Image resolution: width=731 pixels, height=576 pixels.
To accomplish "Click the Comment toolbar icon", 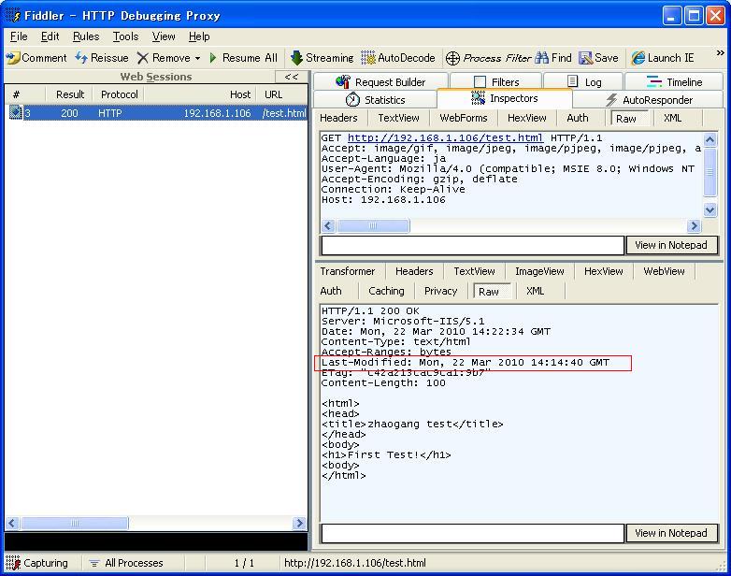I will 12,58.
